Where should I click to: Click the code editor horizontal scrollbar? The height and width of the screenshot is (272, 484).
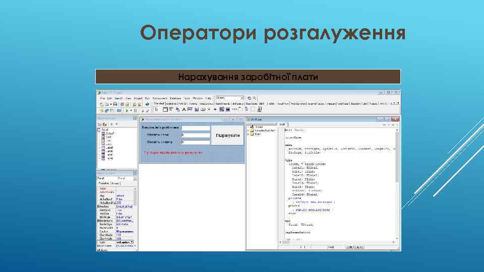coord(337,242)
